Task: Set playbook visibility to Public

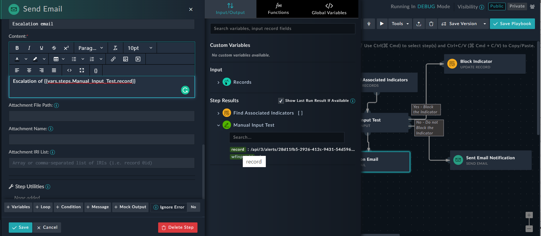Action: [497, 6]
